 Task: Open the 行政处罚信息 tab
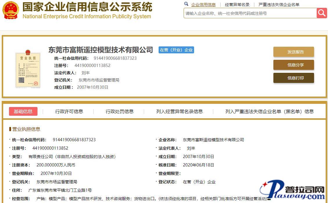119,111
